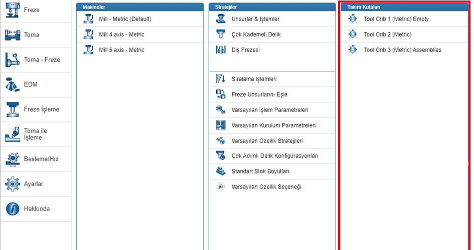The width and height of the screenshot is (474, 250).
Task: Click the Tool Crib 2 (Metric) icon
Action: coord(352,34)
